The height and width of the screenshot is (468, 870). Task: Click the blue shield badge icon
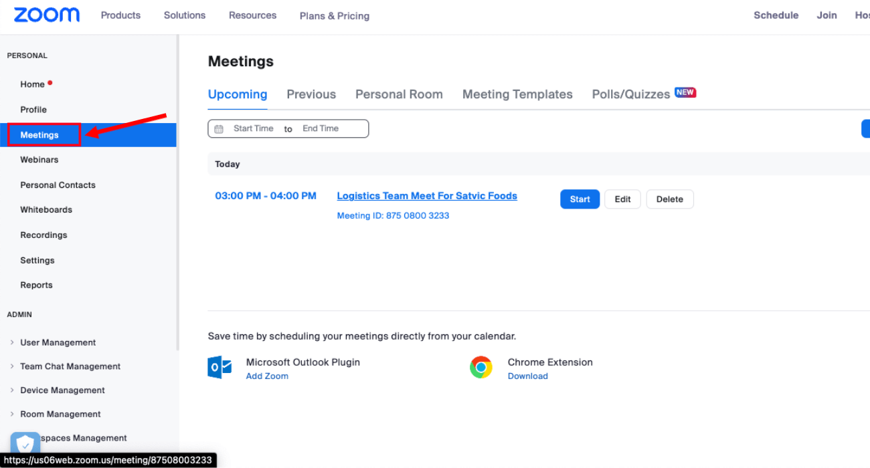pos(25,445)
